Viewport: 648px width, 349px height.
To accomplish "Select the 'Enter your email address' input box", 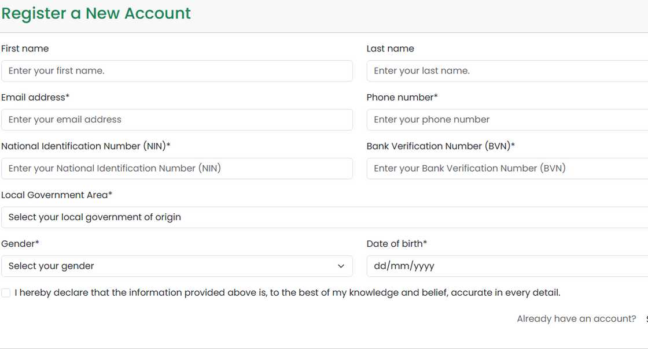I will tap(176, 120).
